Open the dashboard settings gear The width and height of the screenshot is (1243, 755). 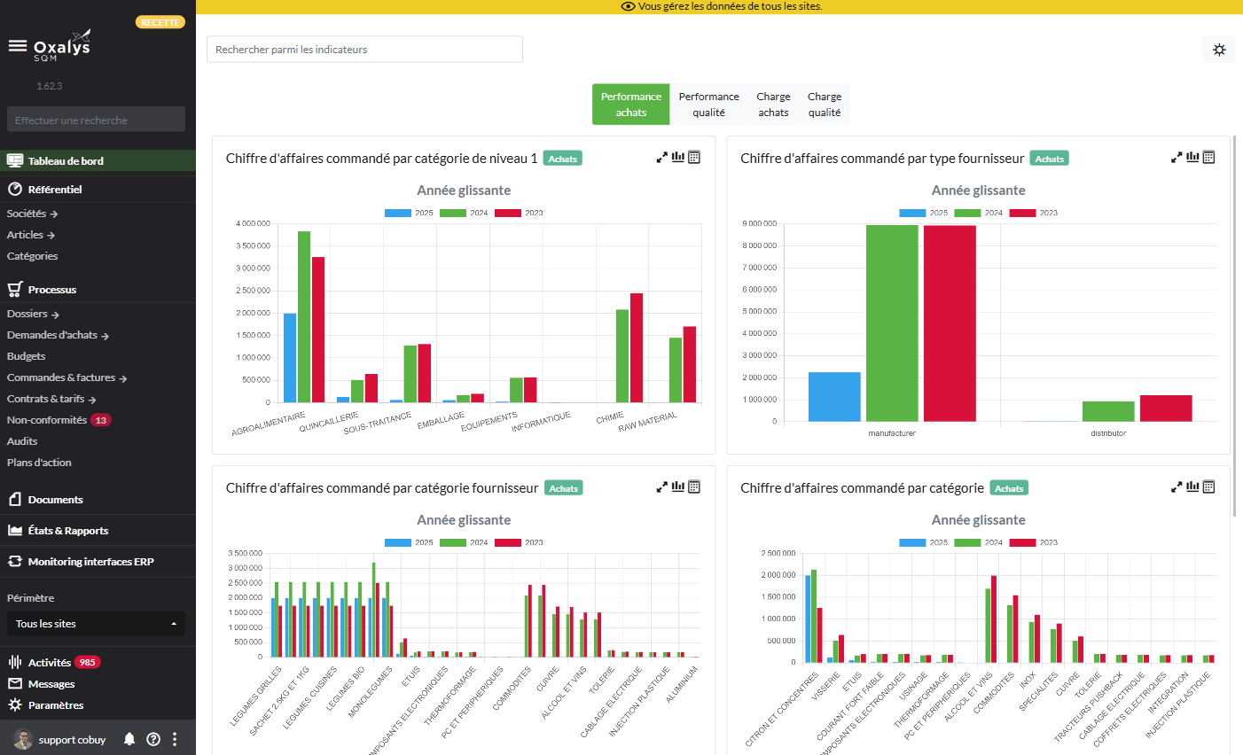point(1219,49)
